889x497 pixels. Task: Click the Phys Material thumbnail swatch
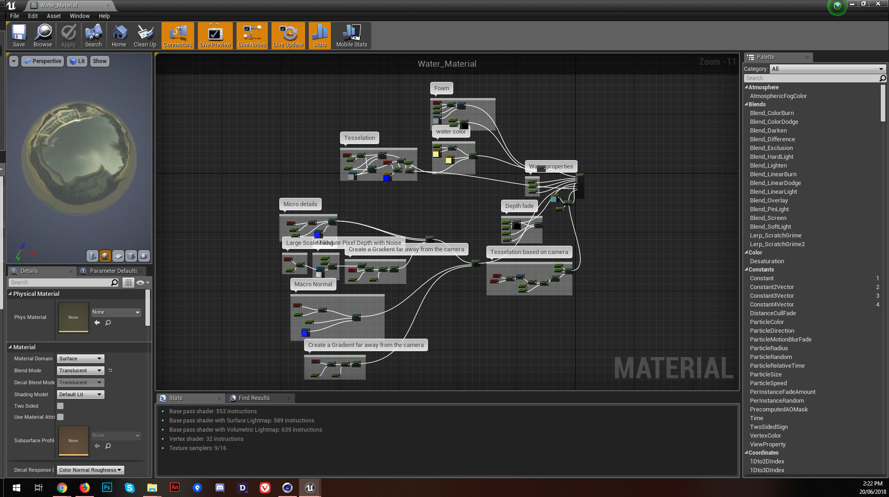click(73, 317)
